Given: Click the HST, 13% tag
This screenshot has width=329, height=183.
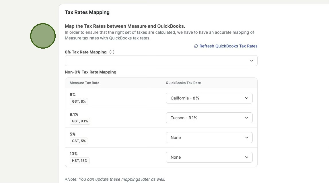Looking at the screenshot, I should pyautogui.click(x=80, y=161).
